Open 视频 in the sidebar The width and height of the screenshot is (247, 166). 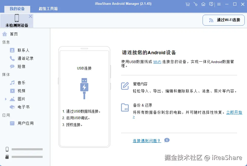tap(21, 91)
